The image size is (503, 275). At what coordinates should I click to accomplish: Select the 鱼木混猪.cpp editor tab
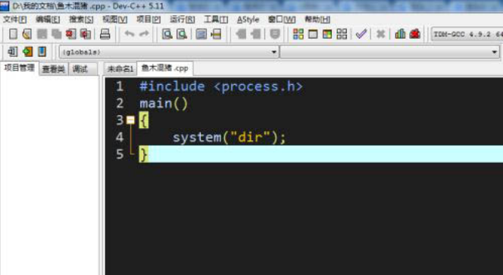point(165,68)
